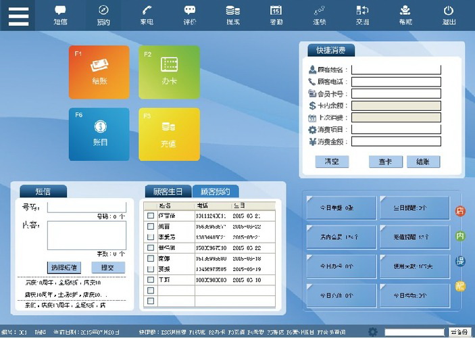Tick the bottom-most empty-row checkbox in birthday table

click(x=150, y=301)
